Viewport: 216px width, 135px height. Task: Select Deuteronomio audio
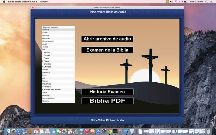coord(58,41)
